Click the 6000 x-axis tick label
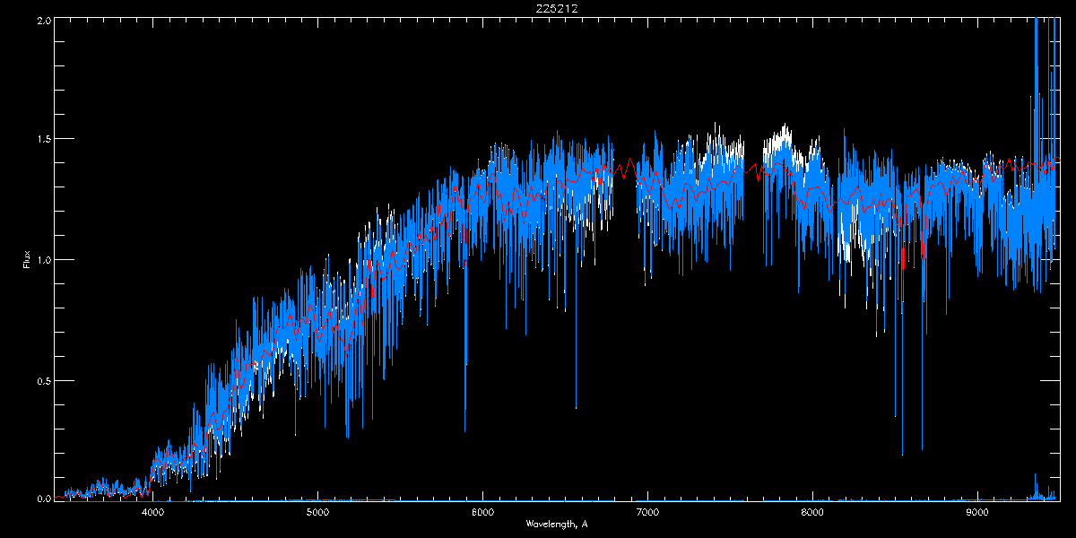Image resolution: width=1076 pixels, height=538 pixels. [482, 512]
